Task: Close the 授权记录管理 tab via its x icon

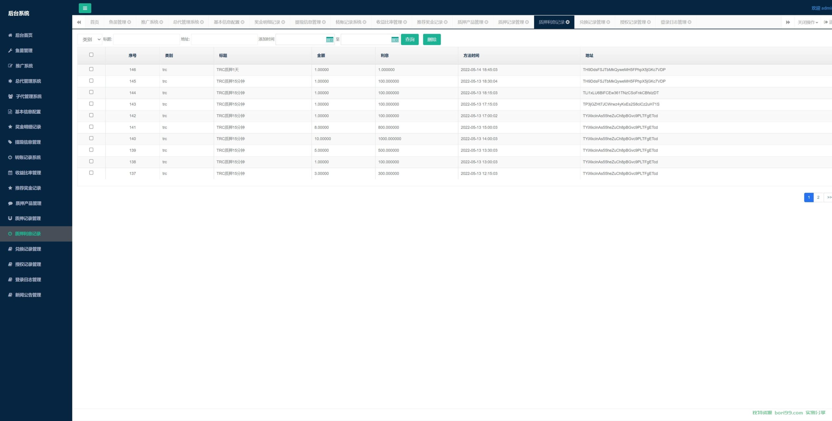Action: pos(649,22)
